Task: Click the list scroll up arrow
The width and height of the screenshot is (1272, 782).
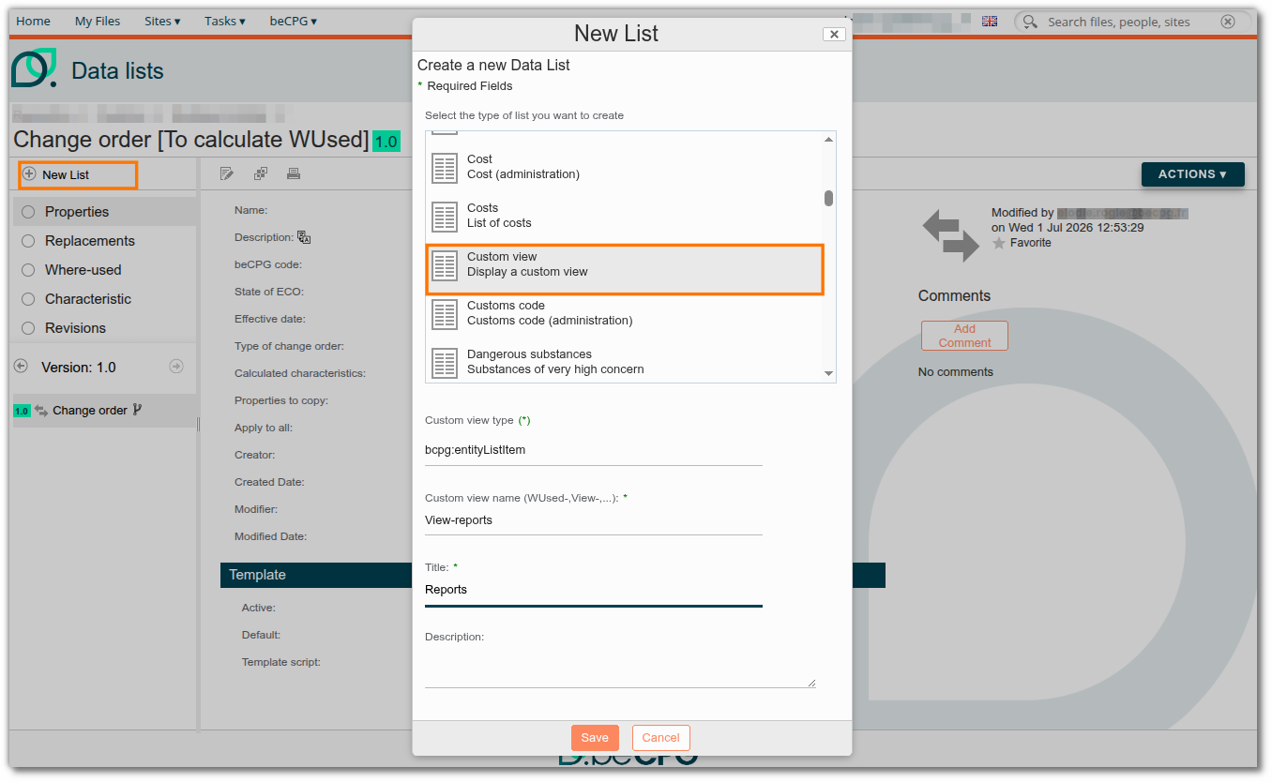Action: (828, 140)
